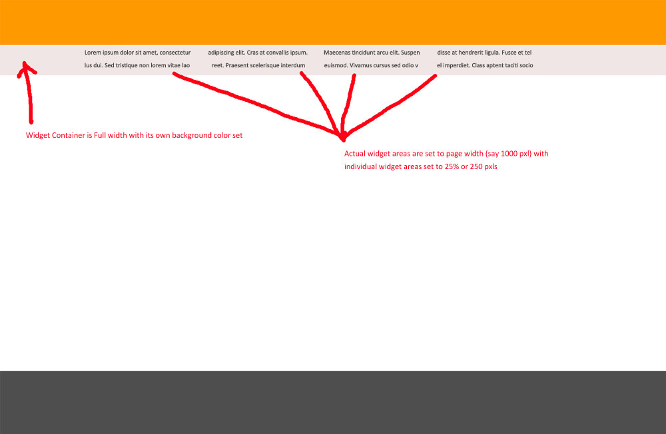
Task: Click the point where four red arrows converge
Action: (x=342, y=138)
